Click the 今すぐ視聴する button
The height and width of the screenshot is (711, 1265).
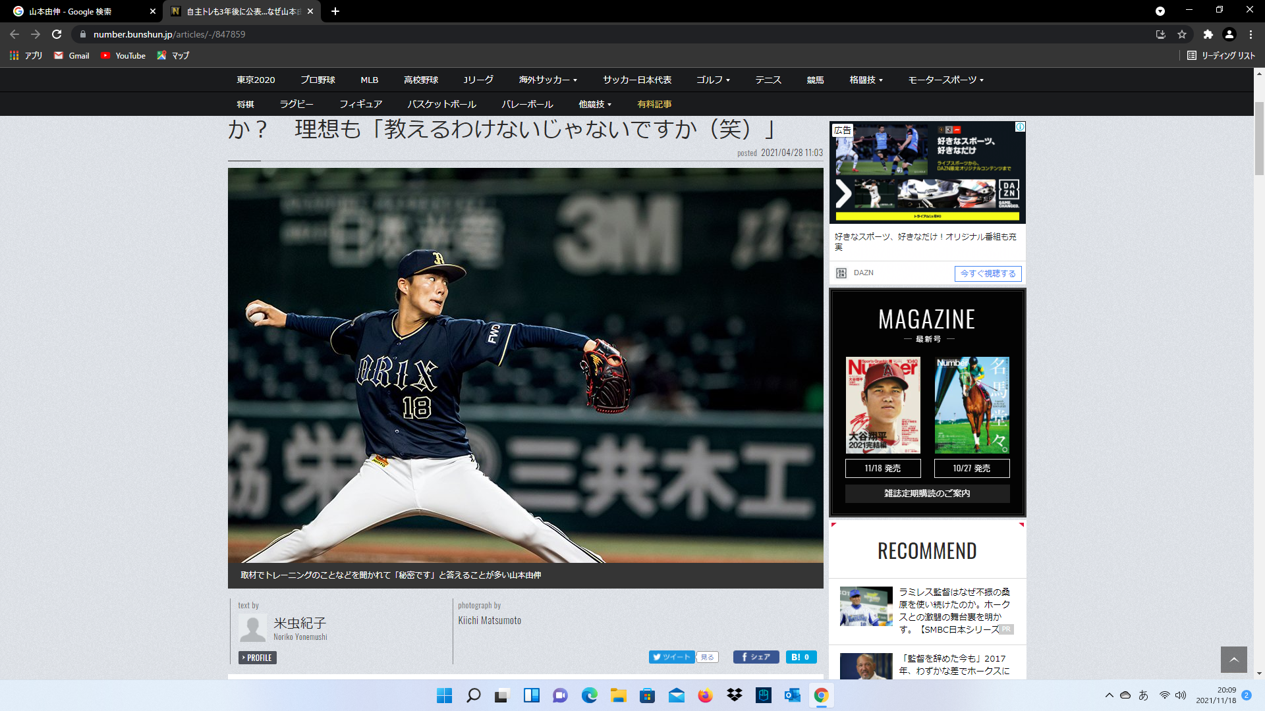point(988,273)
